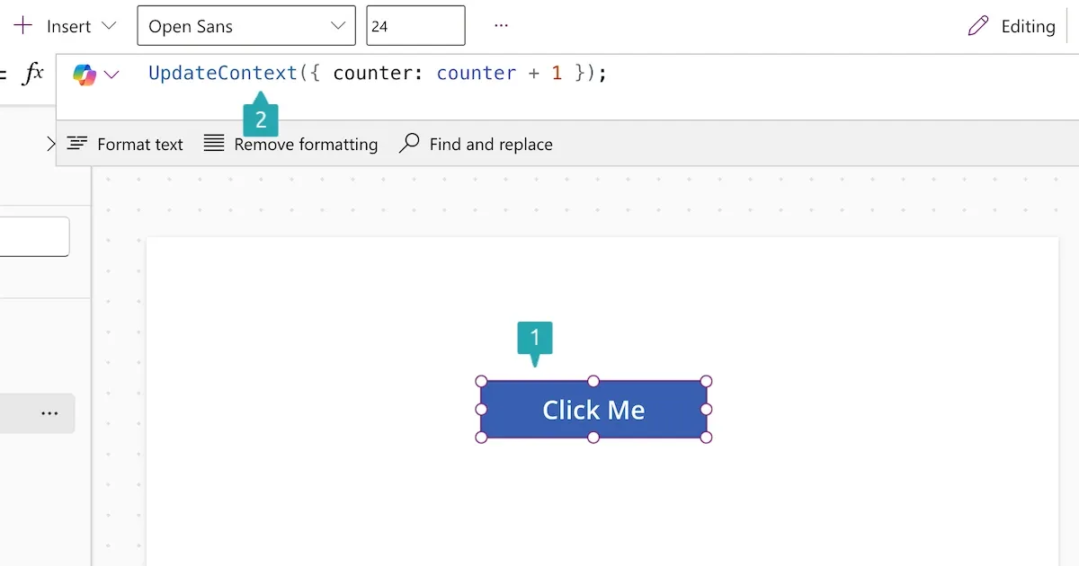This screenshot has height=566, width=1079.
Task: Click Format text button
Action: click(125, 144)
